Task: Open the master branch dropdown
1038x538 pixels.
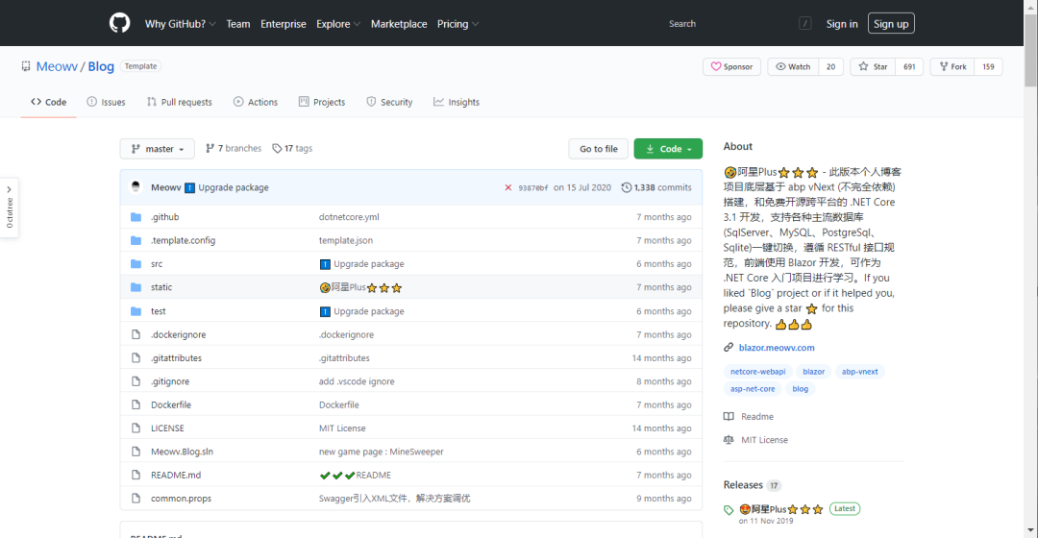Action: (x=157, y=149)
